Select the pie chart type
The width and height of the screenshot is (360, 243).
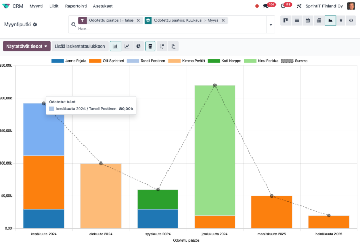point(138,46)
